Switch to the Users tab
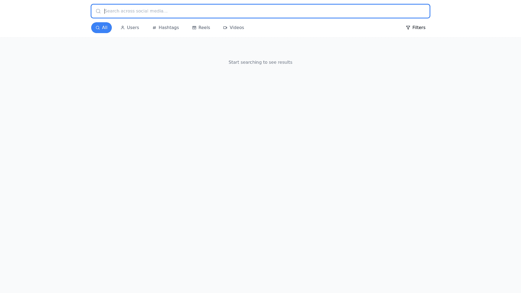The image size is (521, 293). [130, 28]
